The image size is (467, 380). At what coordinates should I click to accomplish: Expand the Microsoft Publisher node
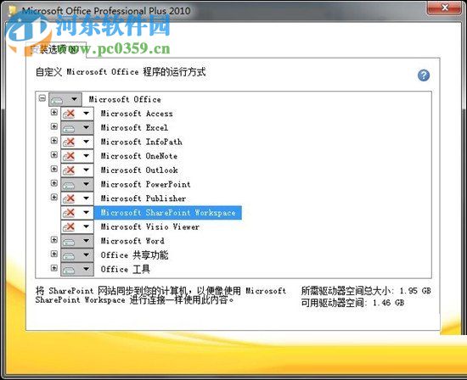(x=53, y=197)
